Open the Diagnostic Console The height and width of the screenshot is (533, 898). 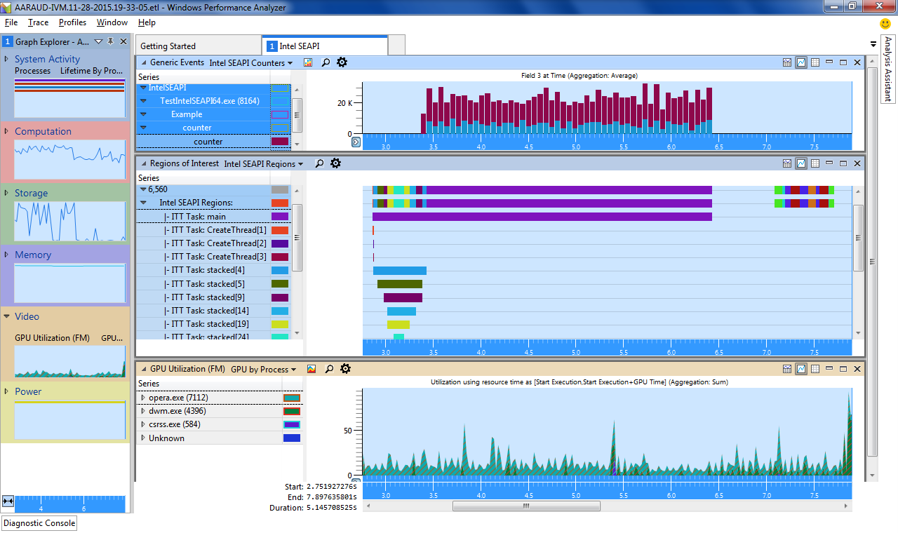(39, 523)
